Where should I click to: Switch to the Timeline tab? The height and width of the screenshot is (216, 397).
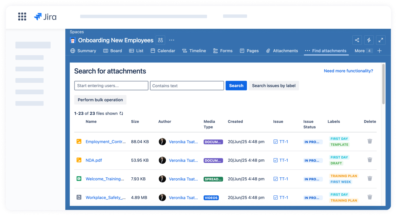194,51
